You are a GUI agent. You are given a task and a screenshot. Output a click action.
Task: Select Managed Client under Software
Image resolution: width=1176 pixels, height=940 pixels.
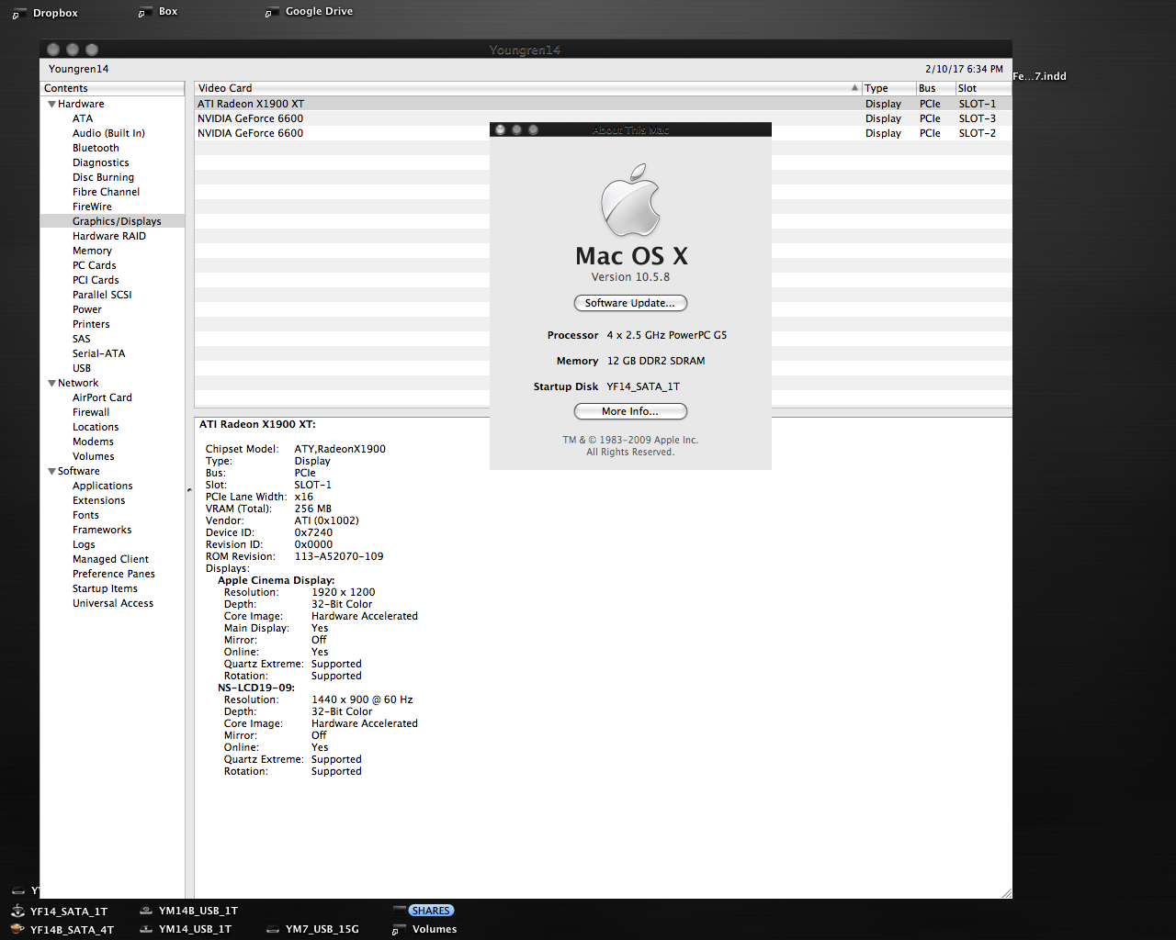(x=110, y=559)
